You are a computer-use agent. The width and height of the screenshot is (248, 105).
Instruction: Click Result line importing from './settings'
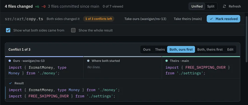[x=62, y=96]
